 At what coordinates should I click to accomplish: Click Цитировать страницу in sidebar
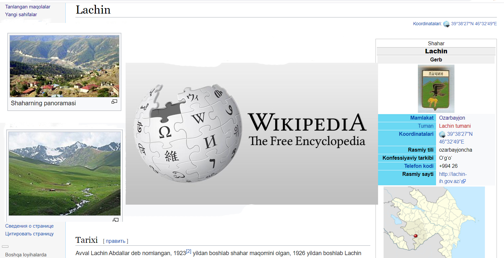point(29,234)
